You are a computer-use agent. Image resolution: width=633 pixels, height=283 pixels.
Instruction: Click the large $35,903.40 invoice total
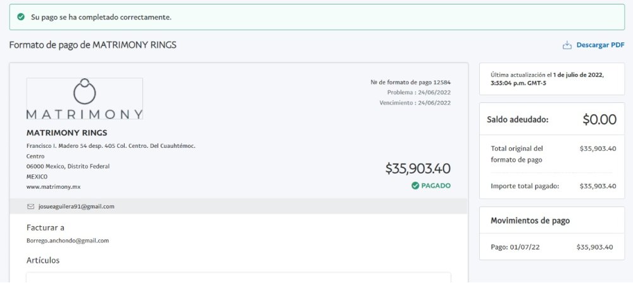point(418,169)
